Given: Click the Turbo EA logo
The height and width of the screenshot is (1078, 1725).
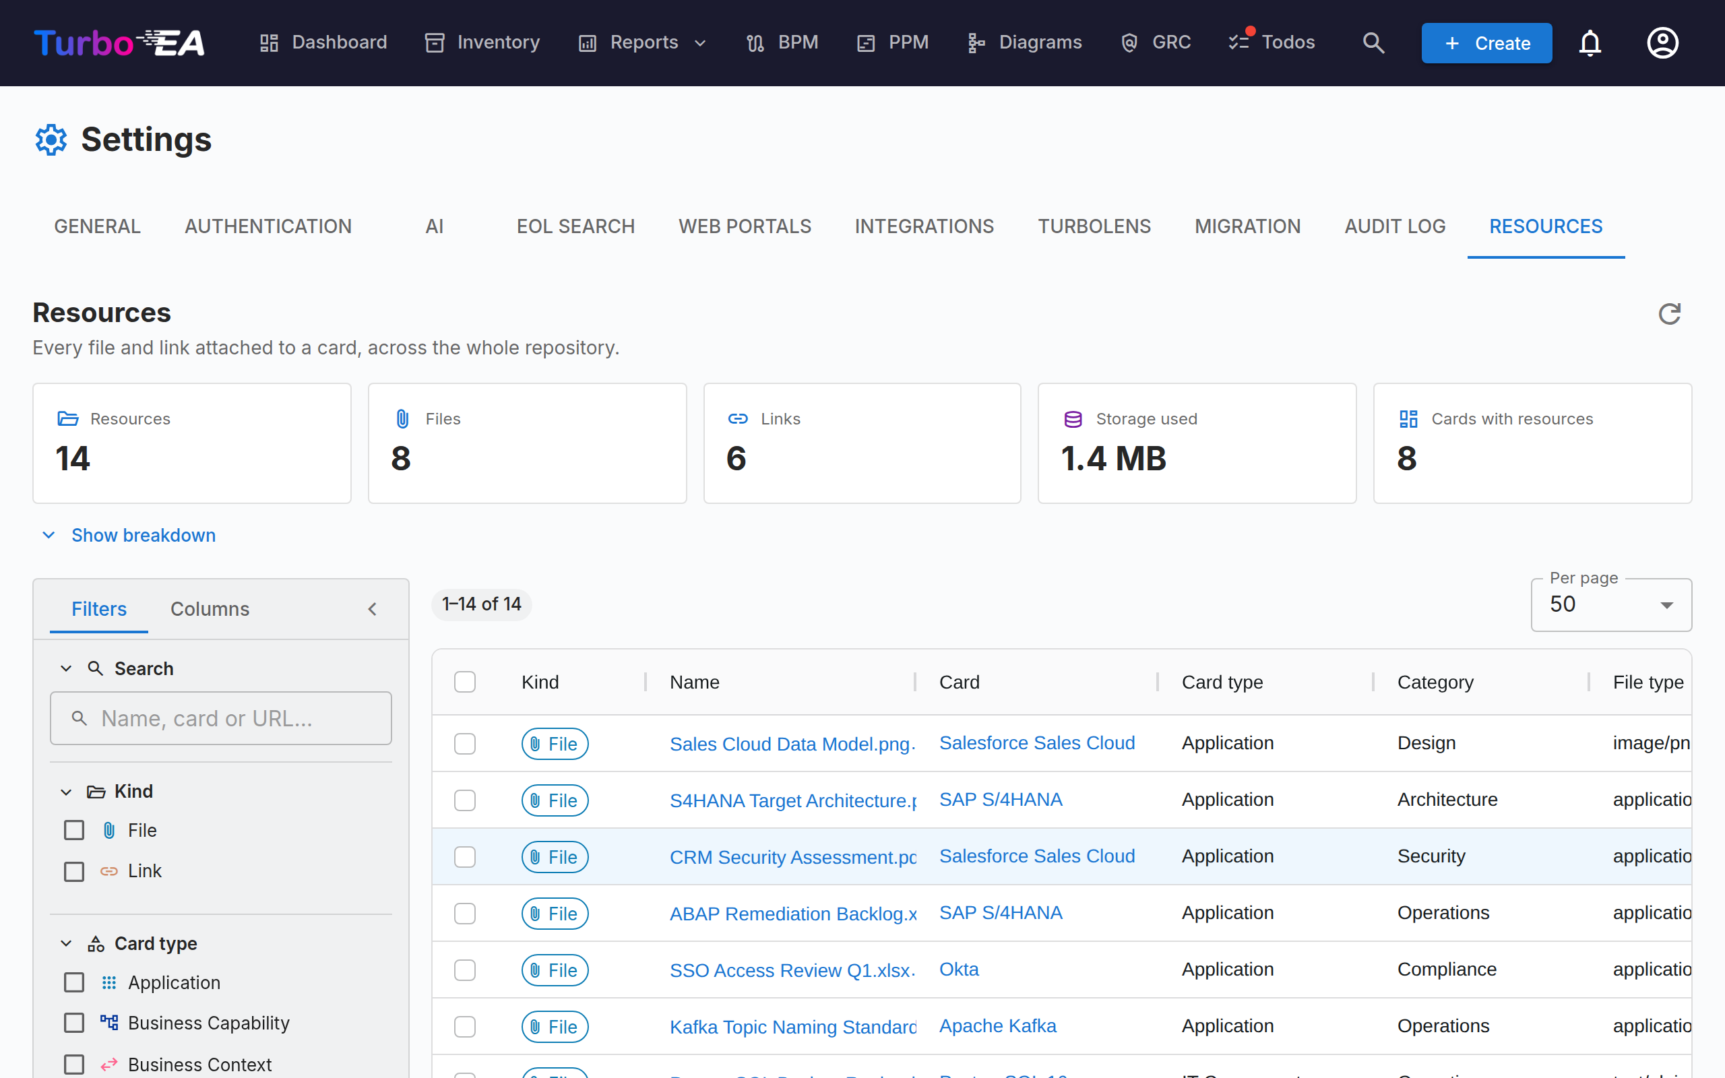Looking at the screenshot, I should point(119,42).
